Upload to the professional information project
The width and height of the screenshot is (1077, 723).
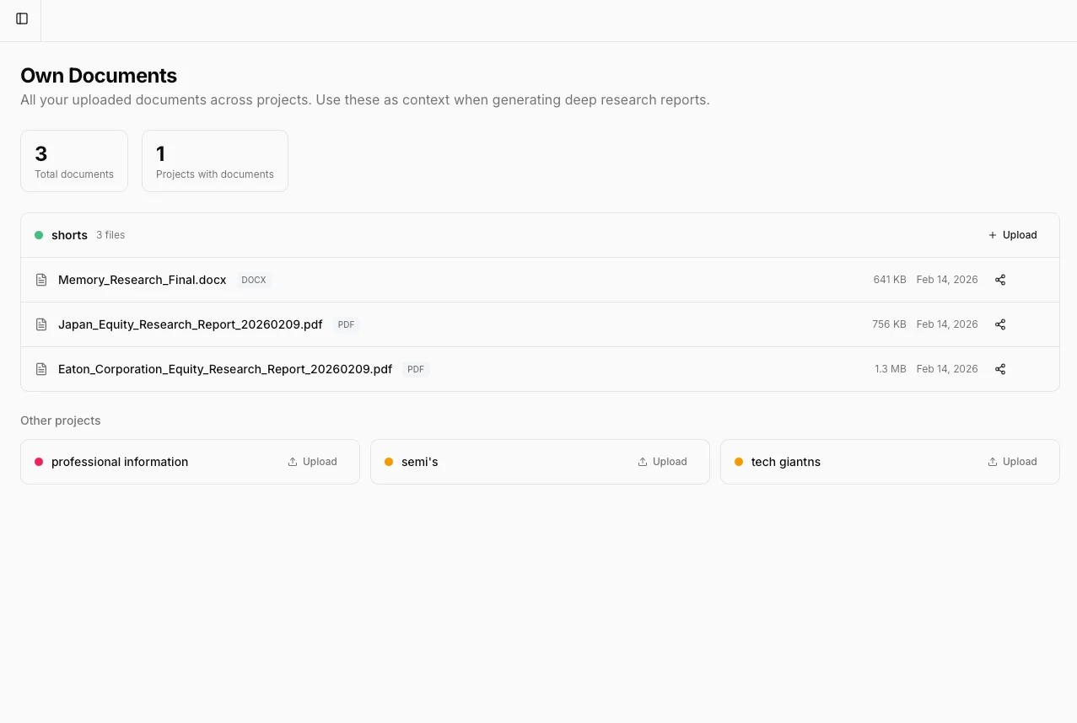312,462
